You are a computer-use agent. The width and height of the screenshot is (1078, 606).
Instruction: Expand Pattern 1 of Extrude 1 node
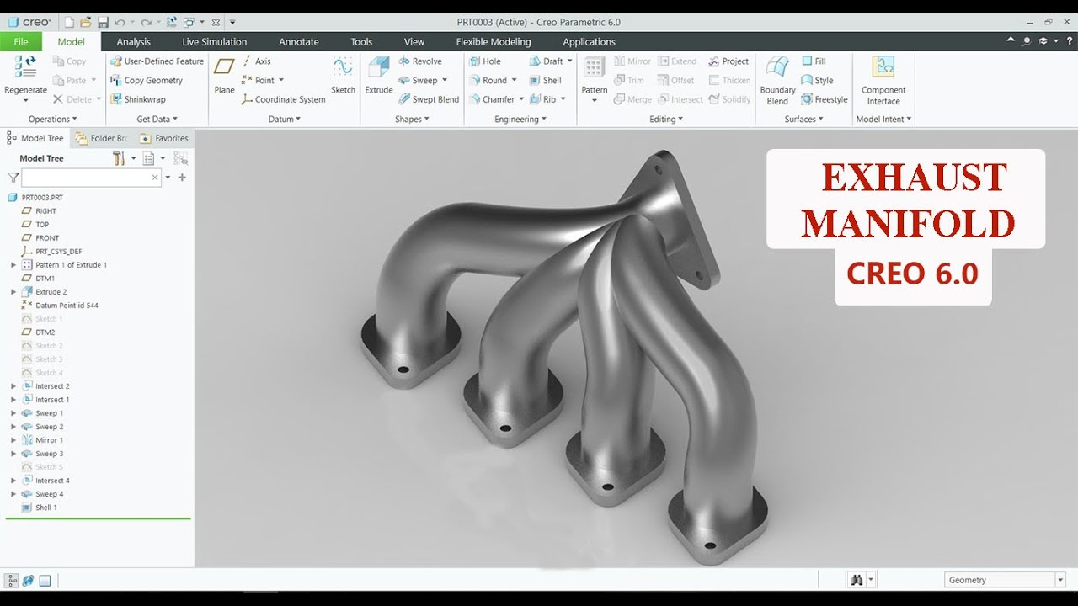[x=13, y=265]
